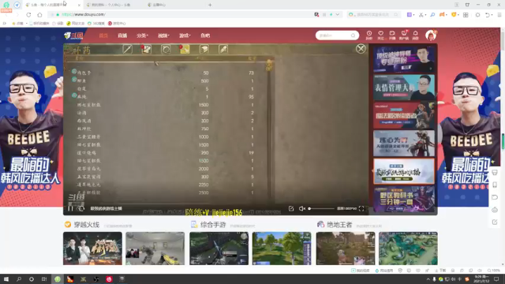
Task: Open the start-streaming camera icon
Action: [x=392, y=35]
